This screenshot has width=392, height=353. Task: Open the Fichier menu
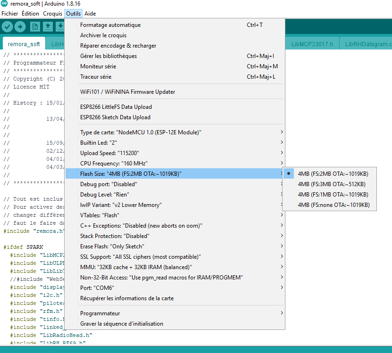pyautogui.click(x=10, y=14)
